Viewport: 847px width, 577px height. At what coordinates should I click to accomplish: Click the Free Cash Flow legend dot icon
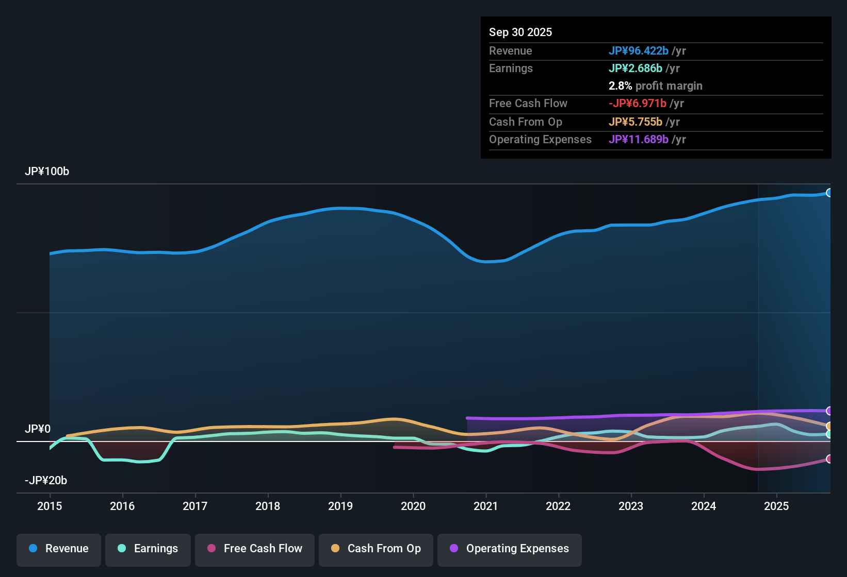click(x=211, y=549)
